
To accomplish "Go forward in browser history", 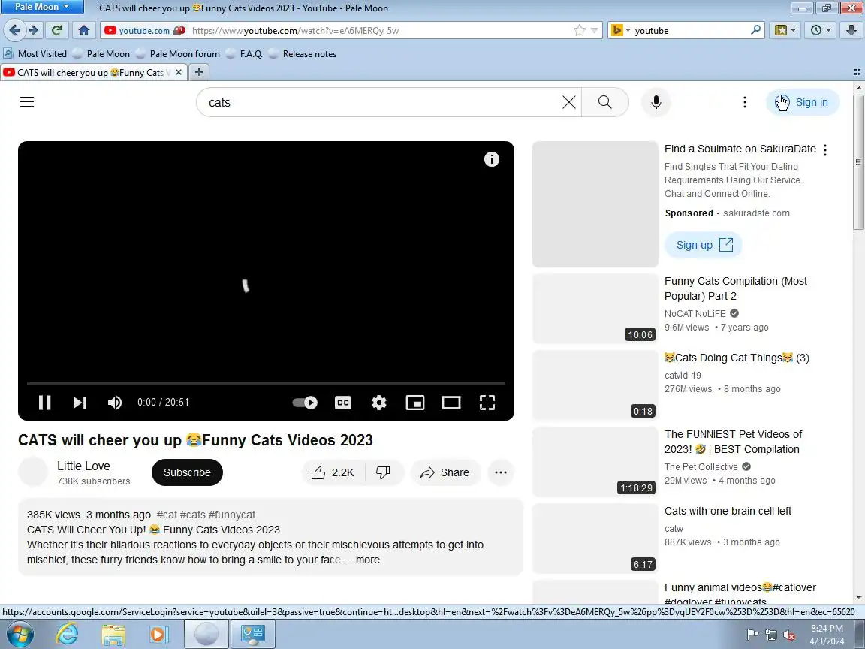I will [34, 30].
